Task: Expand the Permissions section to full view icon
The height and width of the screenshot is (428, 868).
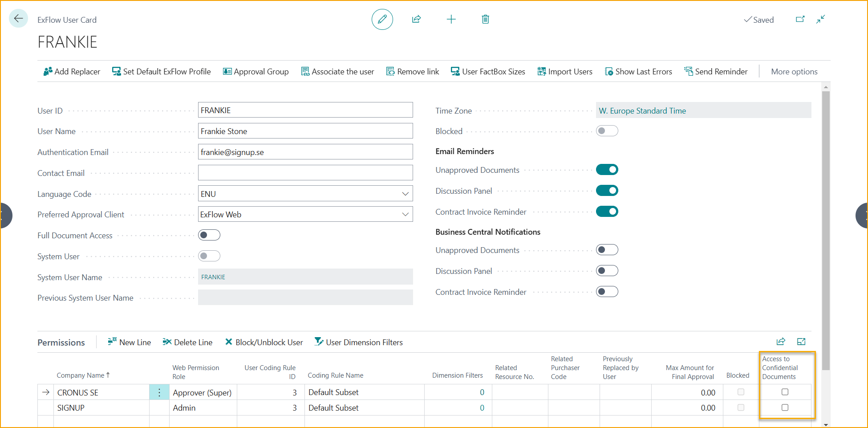Action: pyautogui.click(x=801, y=342)
